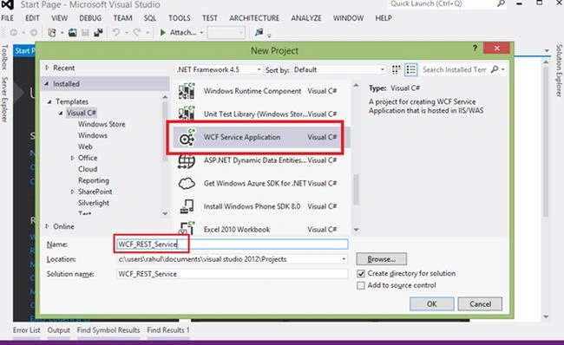Open the Find Results 1 tab
The width and height of the screenshot is (564, 345).
click(168, 330)
